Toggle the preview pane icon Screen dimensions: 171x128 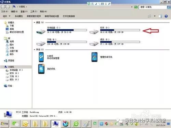pos(160,16)
